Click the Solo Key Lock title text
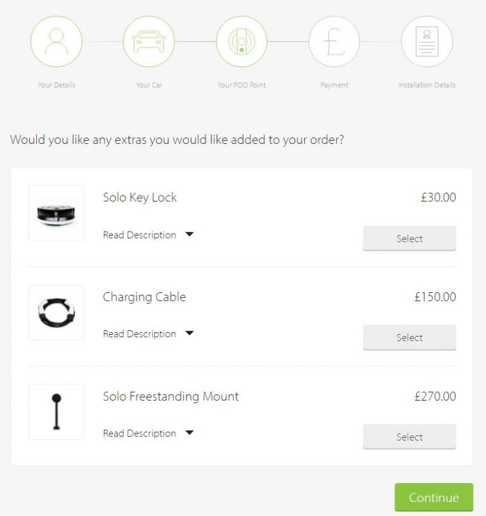This screenshot has height=516, width=486. (139, 197)
